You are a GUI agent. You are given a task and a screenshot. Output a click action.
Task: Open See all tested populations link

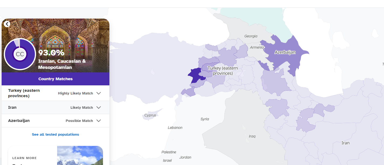pos(55,134)
